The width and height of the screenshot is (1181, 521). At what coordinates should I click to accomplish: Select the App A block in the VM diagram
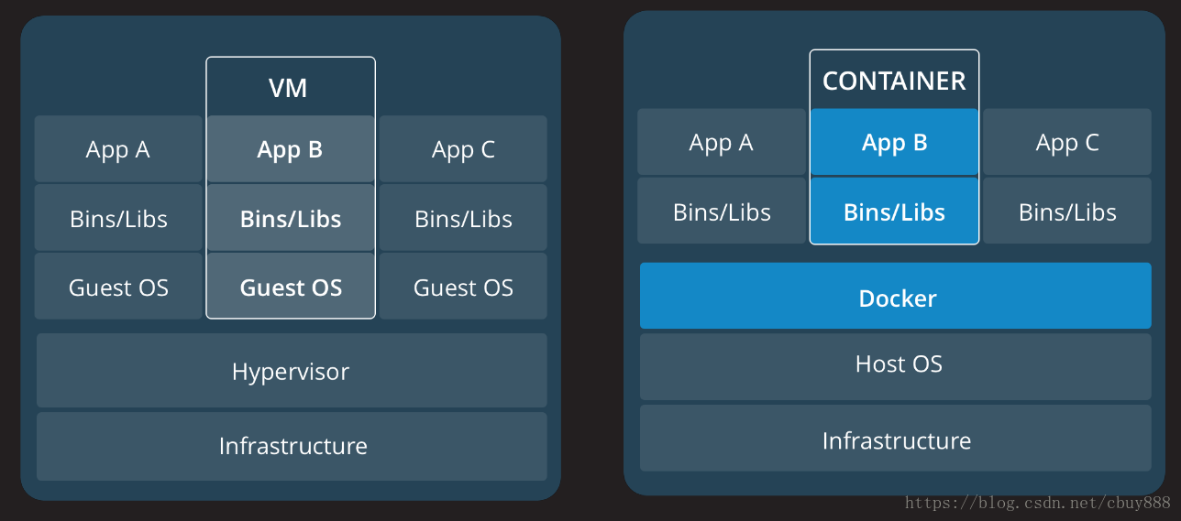118,149
